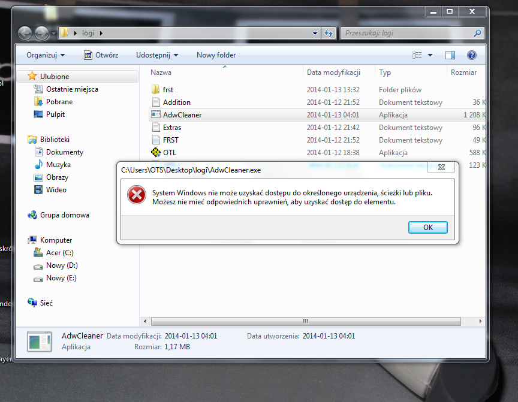Viewport: 518px width, 402px height.
Task: Select the OTL application icon
Action: pyautogui.click(x=156, y=153)
